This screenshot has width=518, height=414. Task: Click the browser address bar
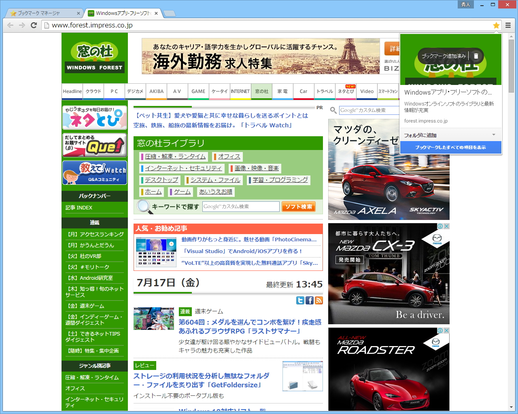tap(162, 25)
